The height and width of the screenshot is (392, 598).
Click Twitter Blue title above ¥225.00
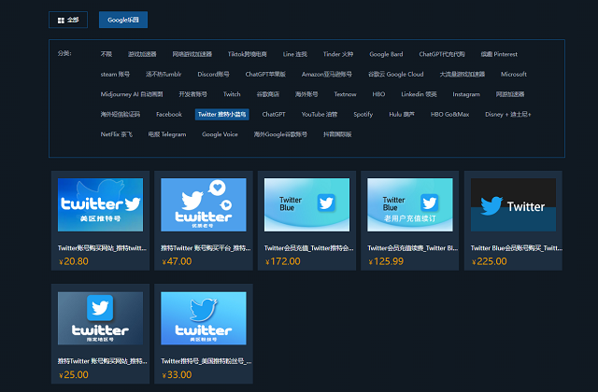click(516, 248)
